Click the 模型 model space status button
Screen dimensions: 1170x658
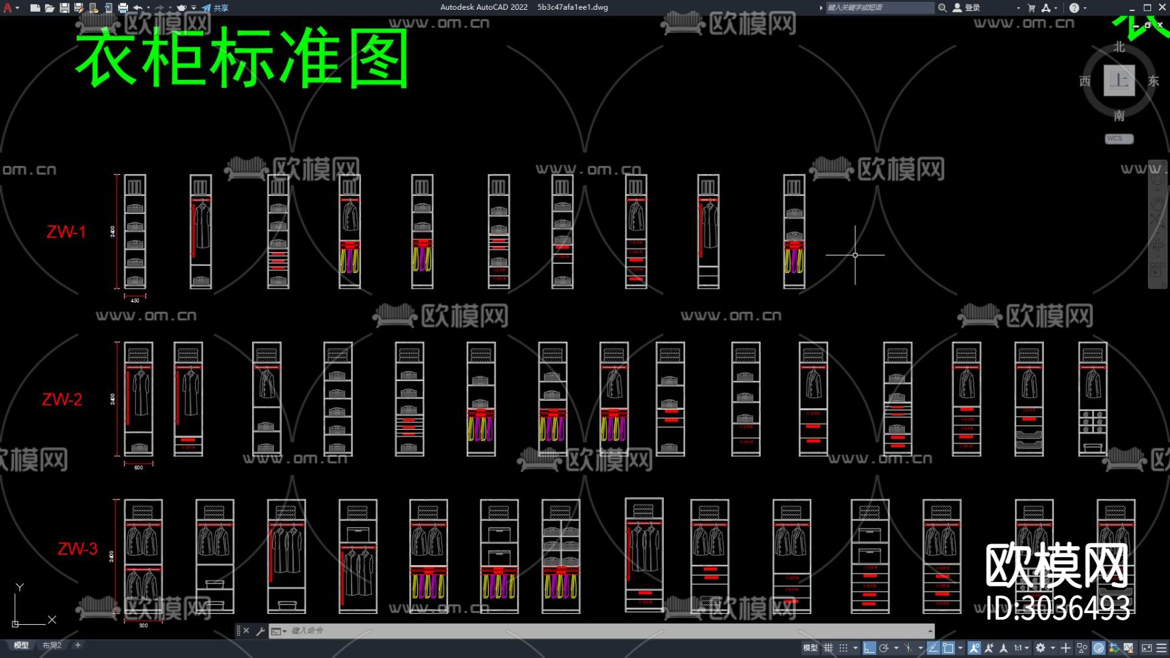tap(810, 648)
